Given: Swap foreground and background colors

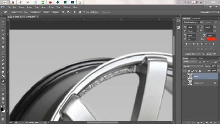Looking at the screenshot, I should click(x=4, y=106).
